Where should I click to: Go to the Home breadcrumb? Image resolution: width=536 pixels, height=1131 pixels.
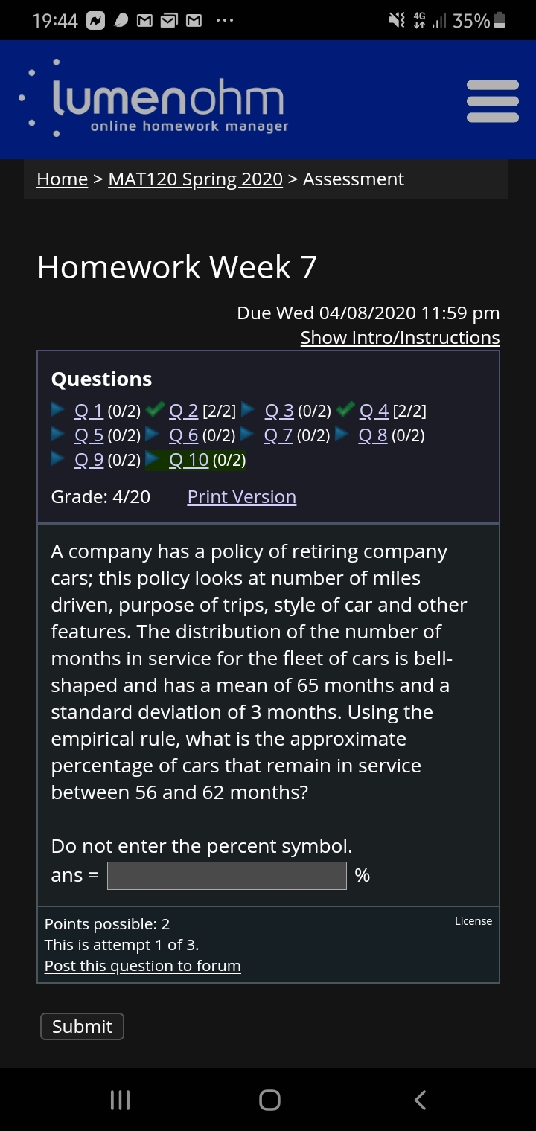(x=63, y=179)
